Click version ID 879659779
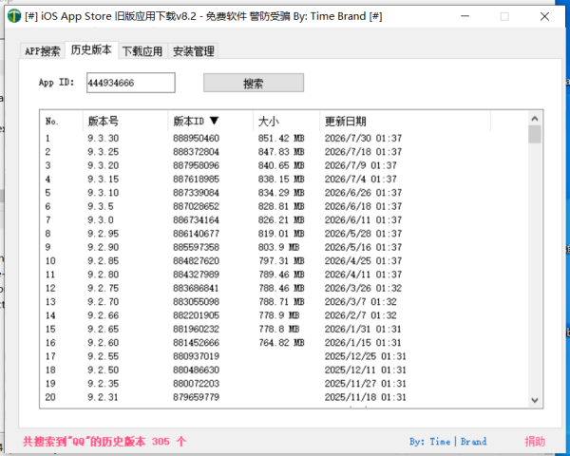Viewport: 570px width, 456px height. click(x=197, y=397)
